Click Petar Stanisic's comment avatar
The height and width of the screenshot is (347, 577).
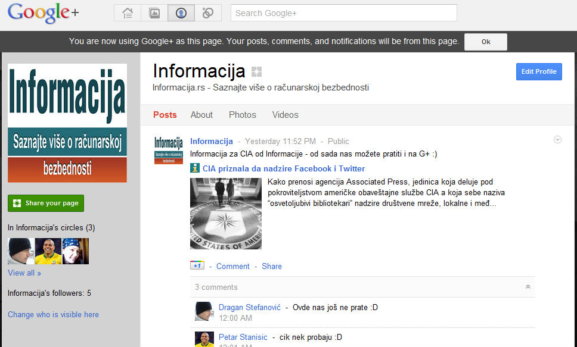(x=204, y=339)
